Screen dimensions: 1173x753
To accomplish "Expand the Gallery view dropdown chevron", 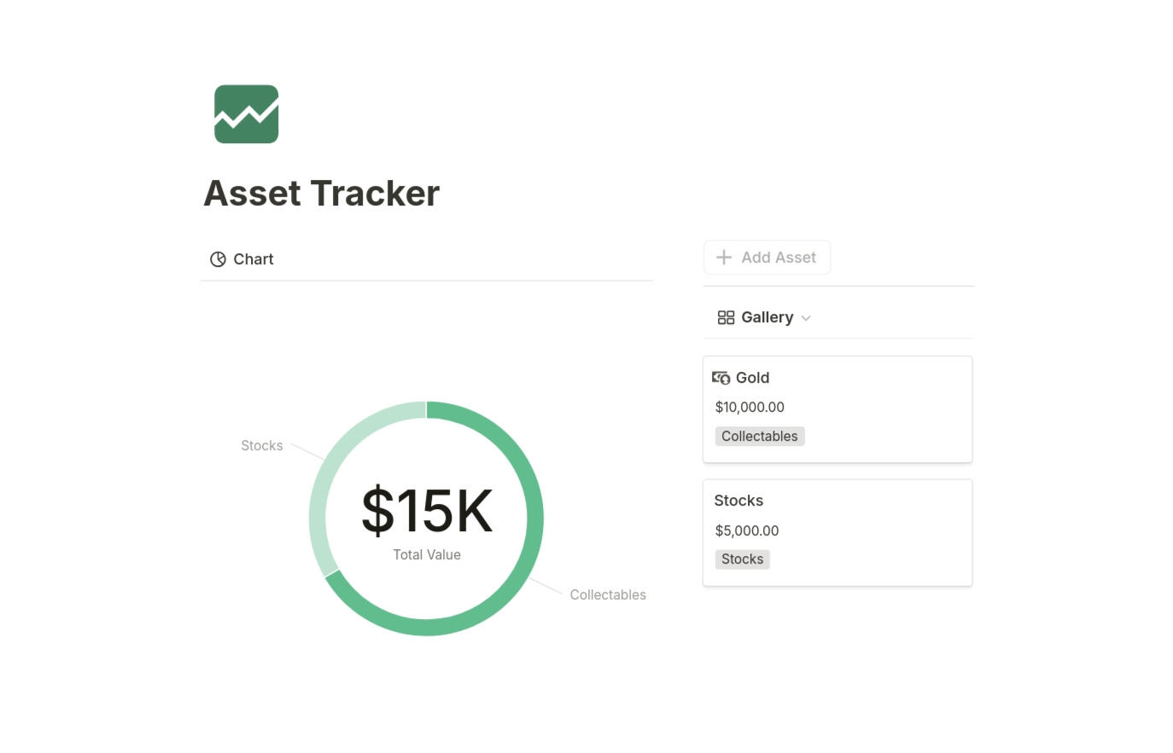I will pos(806,318).
